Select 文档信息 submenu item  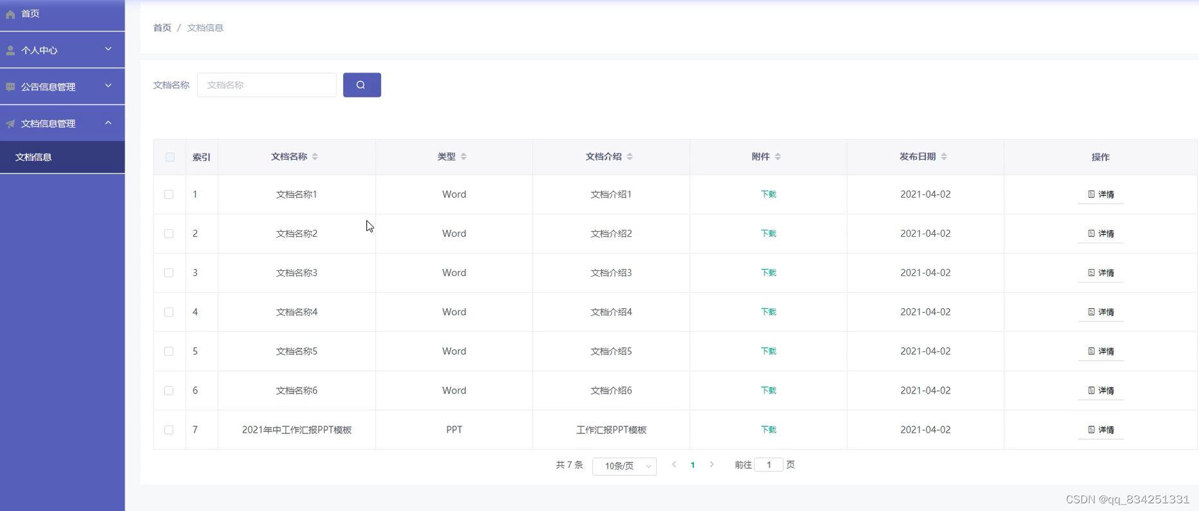[62, 157]
